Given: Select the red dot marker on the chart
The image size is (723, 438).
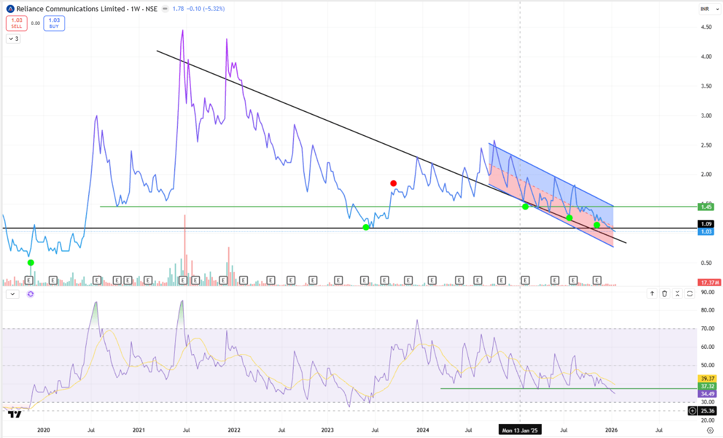Looking at the screenshot, I should click(x=393, y=183).
